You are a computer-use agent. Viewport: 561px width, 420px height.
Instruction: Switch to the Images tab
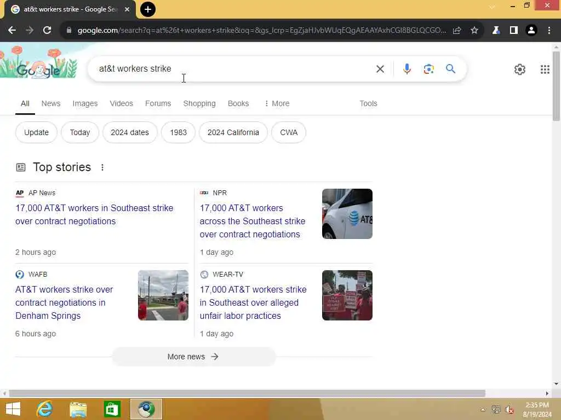pyautogui.click(x=85, y=103)
